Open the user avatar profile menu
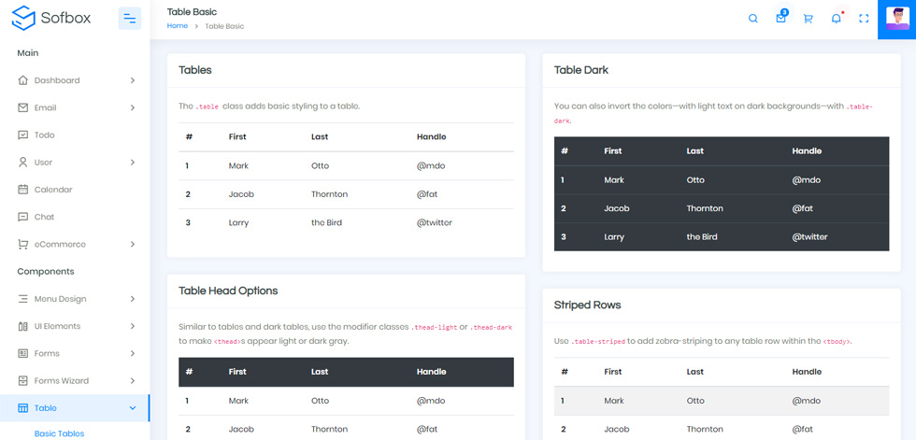The width and height of the screenshot is (916, 440). click(896, 18)
